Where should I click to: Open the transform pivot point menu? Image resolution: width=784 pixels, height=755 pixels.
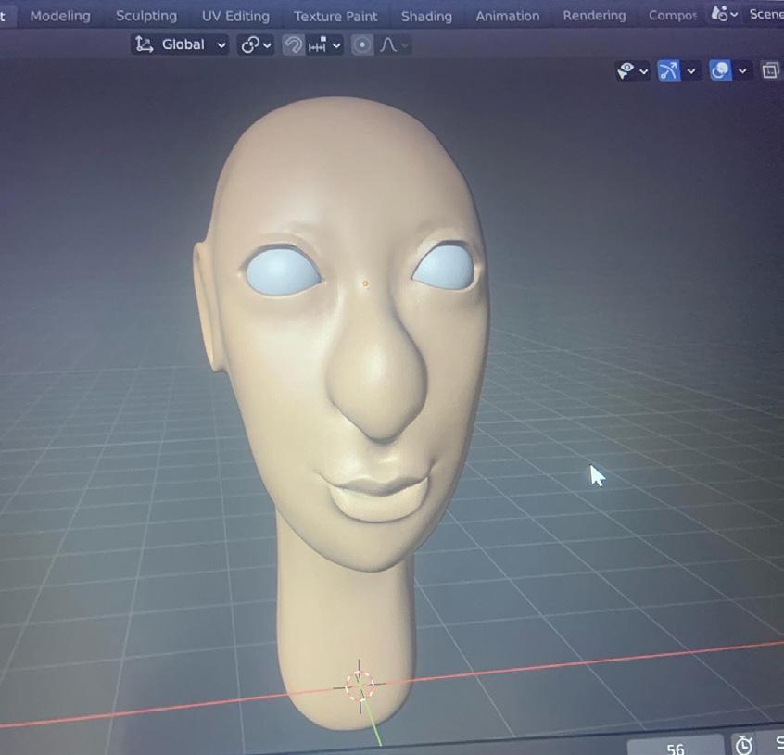click(256, 45)
